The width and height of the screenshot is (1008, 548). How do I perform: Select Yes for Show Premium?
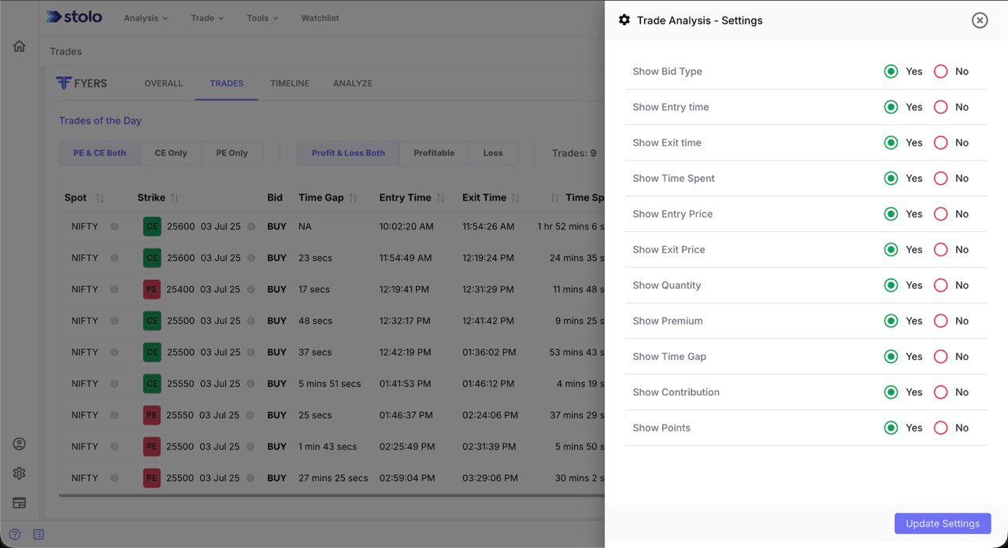(891, 321)
